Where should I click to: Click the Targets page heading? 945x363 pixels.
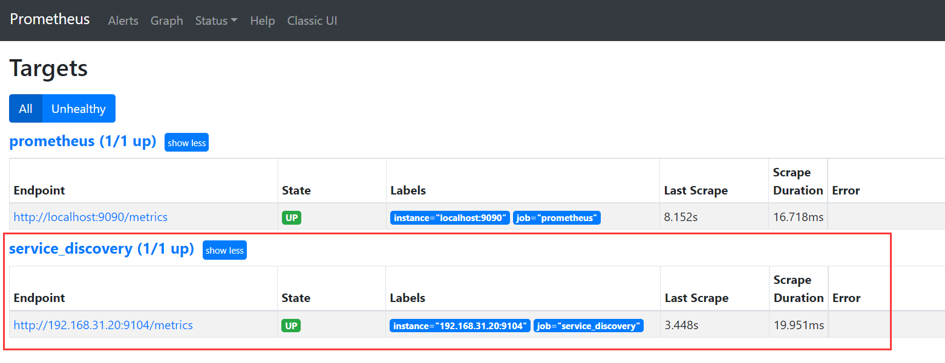coord(48,68)
